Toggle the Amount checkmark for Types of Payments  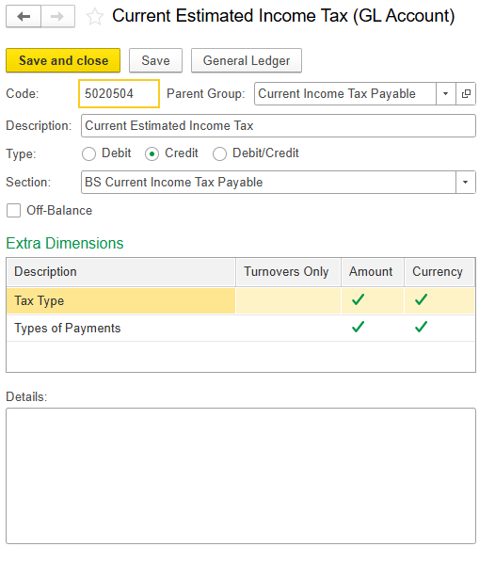point(358,327)
